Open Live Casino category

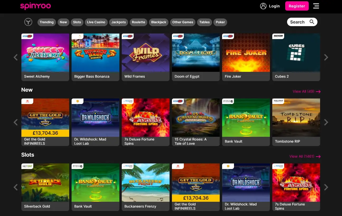(x=96, y=22)
